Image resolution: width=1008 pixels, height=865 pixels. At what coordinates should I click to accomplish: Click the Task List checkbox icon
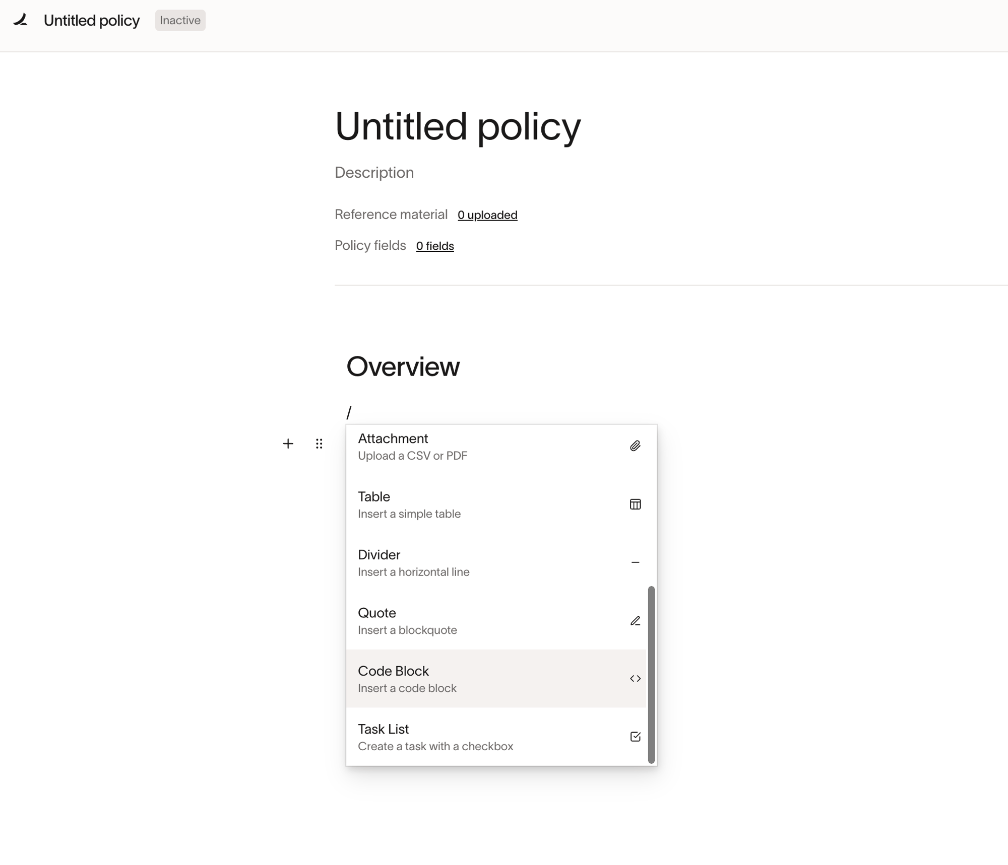(x=635, y=737)
